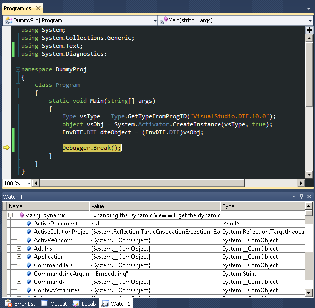Expand the CommandBars property
The width and height of the screenshot is (315, 308).
[x=19, y=265]
